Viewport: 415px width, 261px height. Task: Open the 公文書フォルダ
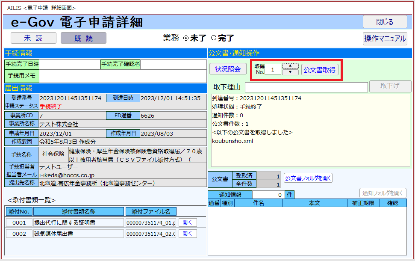tap(308, 178)
